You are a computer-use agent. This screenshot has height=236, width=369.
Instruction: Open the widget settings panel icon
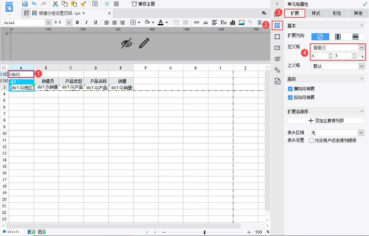click(277, 48)
